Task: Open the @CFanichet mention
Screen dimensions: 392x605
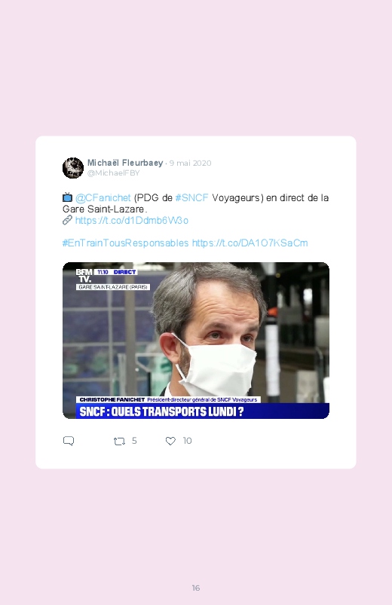Action: click(103, 197)
